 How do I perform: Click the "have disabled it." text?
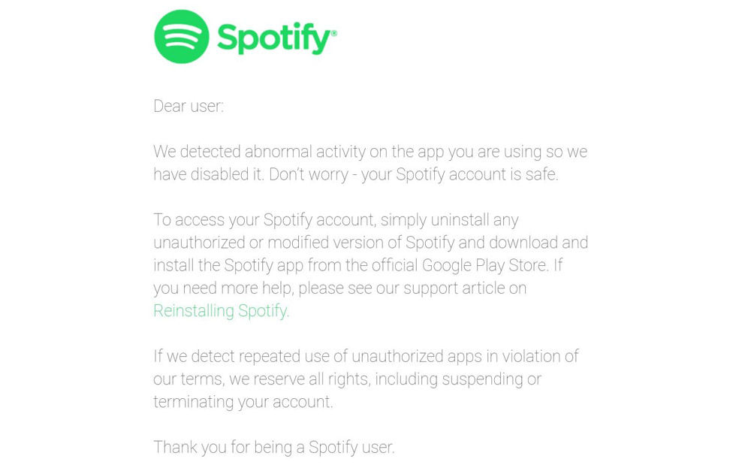(209, 175)
